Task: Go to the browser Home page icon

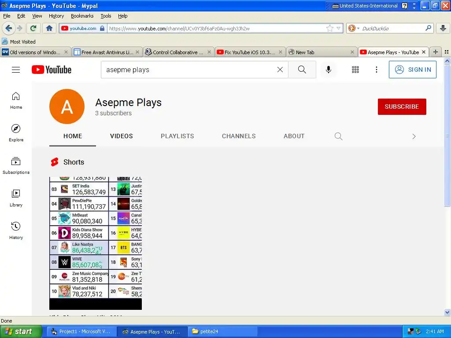Action: 49,28
